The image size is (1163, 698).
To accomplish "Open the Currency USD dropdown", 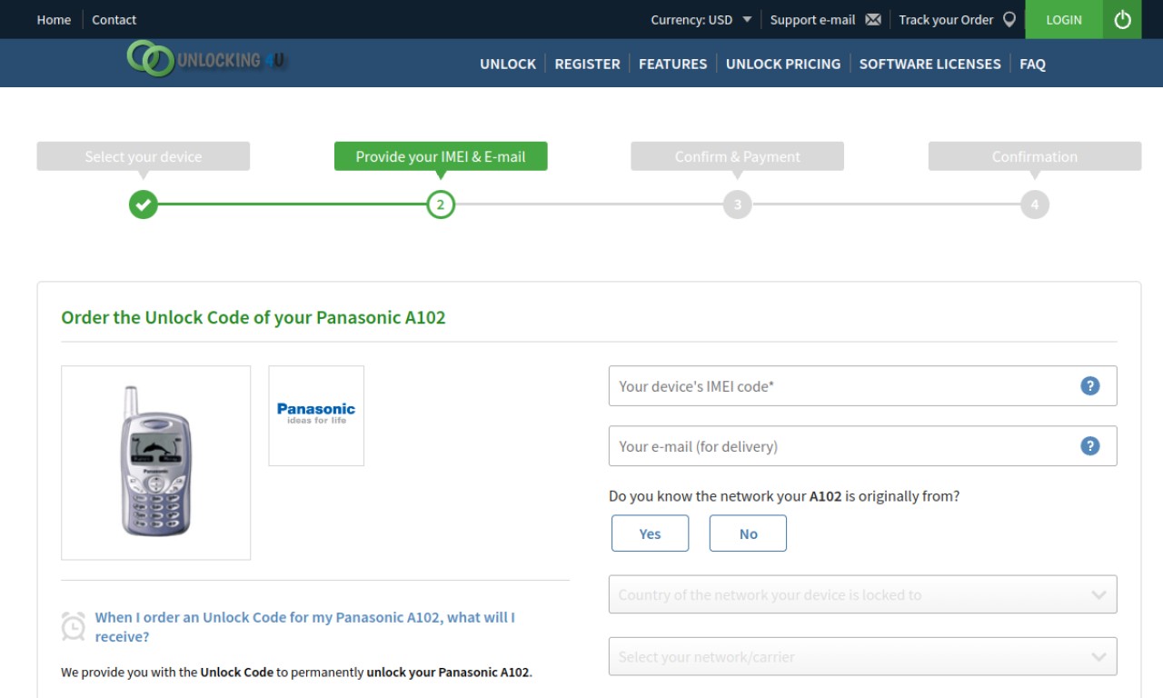I will pos(701,19).
